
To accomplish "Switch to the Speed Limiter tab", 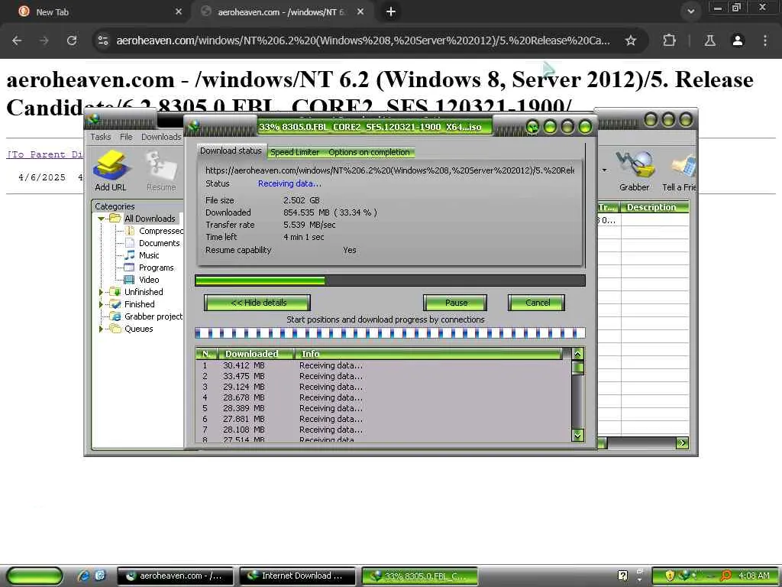I will coord(295,152).
